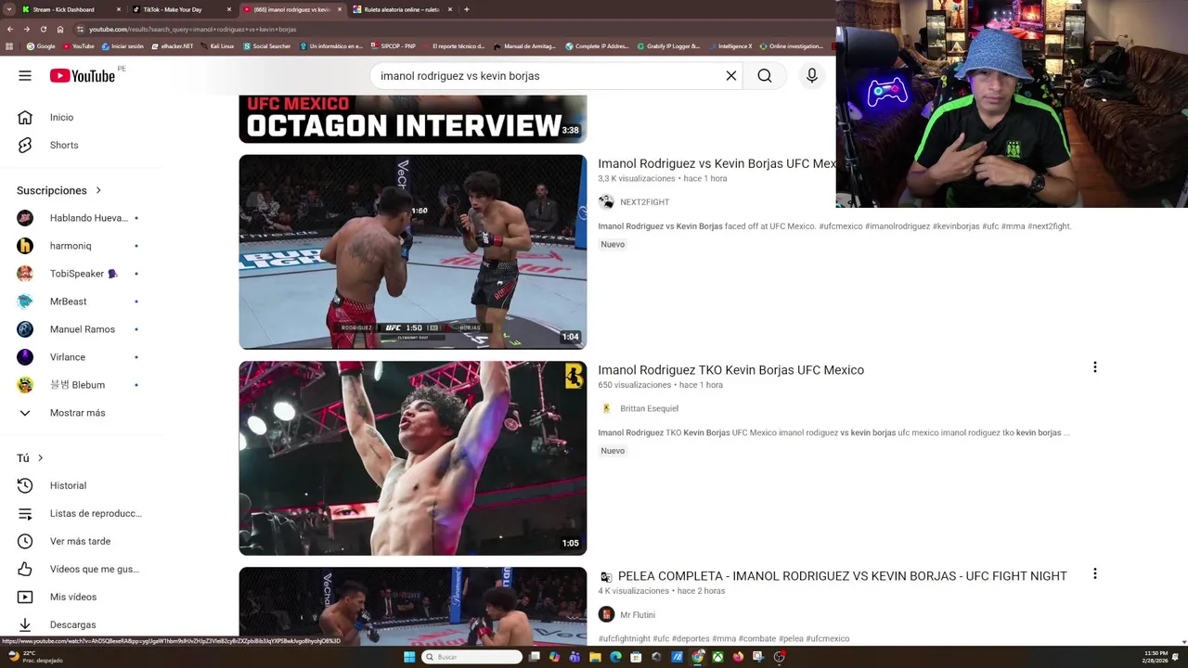The width and height of the screenshot is (1188, 668).
Task: Click the taskbar Buscar search box
Action: tap(471, 657)
